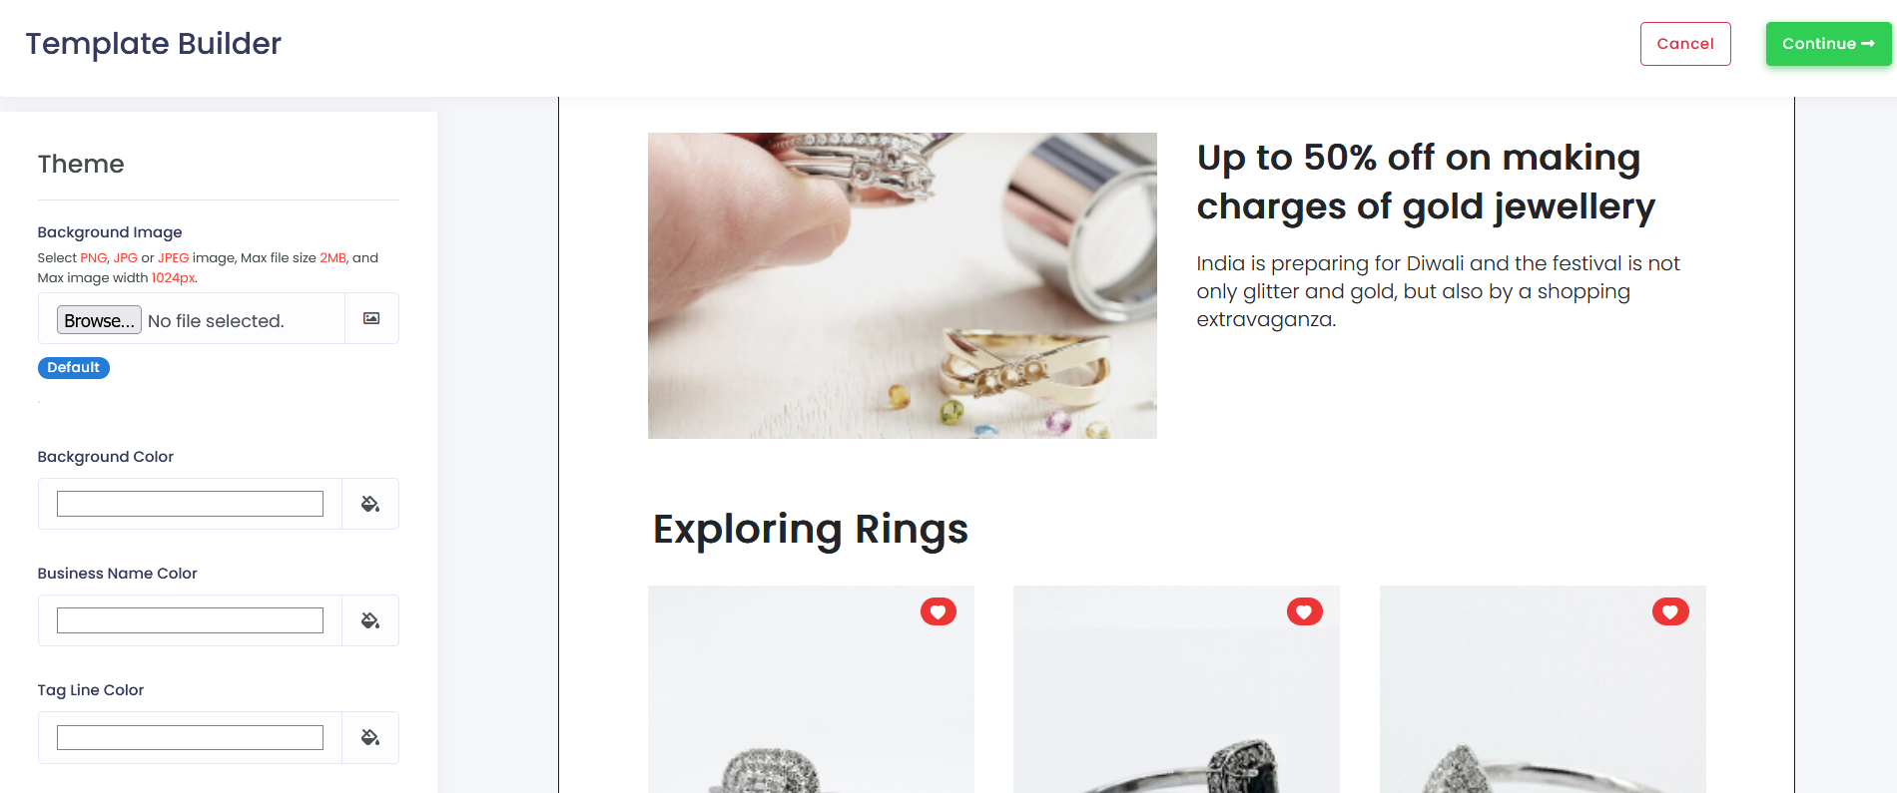
Task: Click the blue Default badge
Action: [x=74, y=367]
